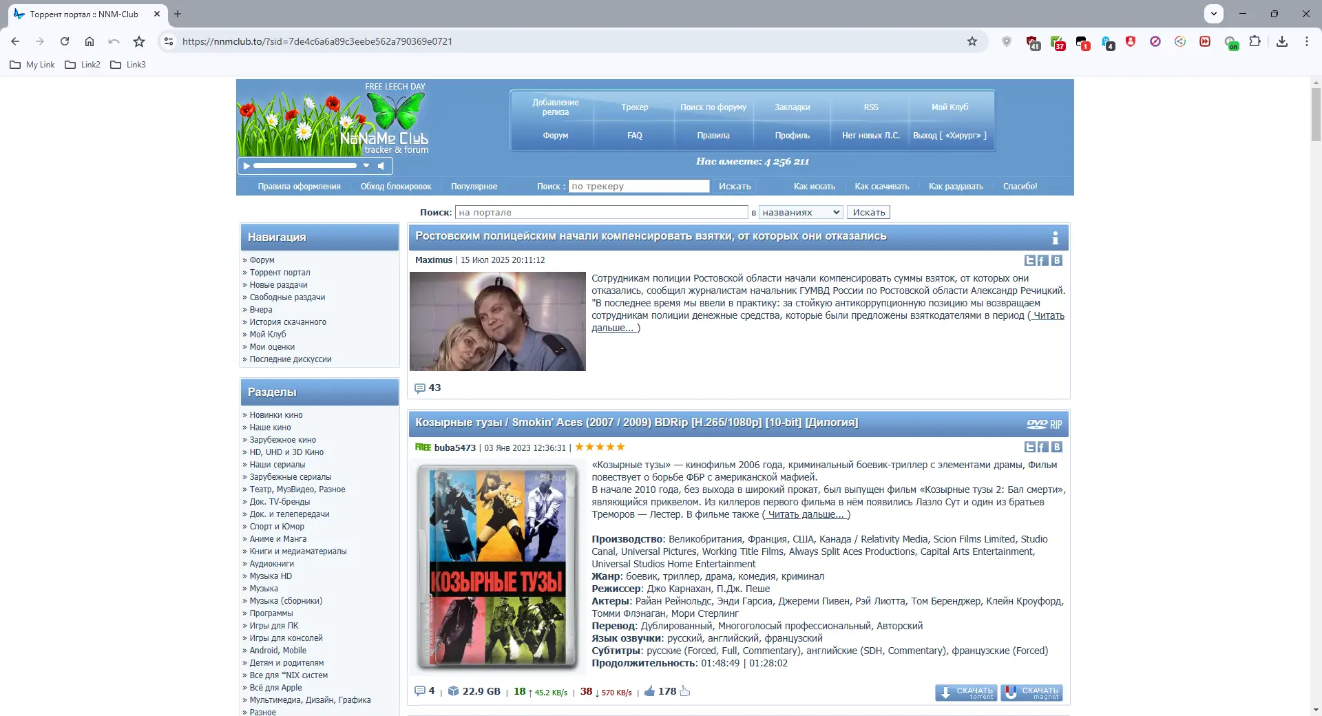Click the uBlock Origin extension badge showing 41
The height and width of the screenshot is (716, 1322).
point(1033,42)
